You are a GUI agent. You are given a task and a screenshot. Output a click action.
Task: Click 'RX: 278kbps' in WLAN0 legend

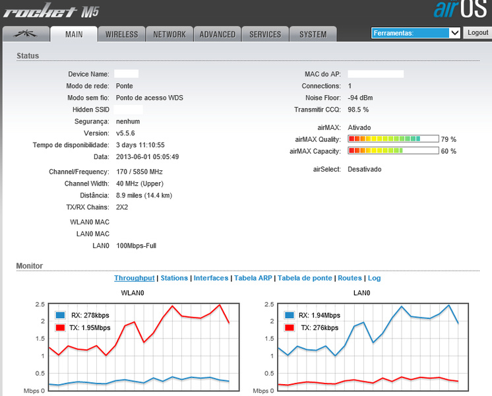90,315
